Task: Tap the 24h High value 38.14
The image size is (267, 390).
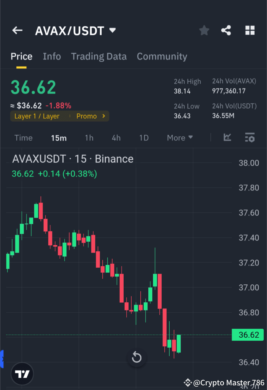Action: point(182,91)
